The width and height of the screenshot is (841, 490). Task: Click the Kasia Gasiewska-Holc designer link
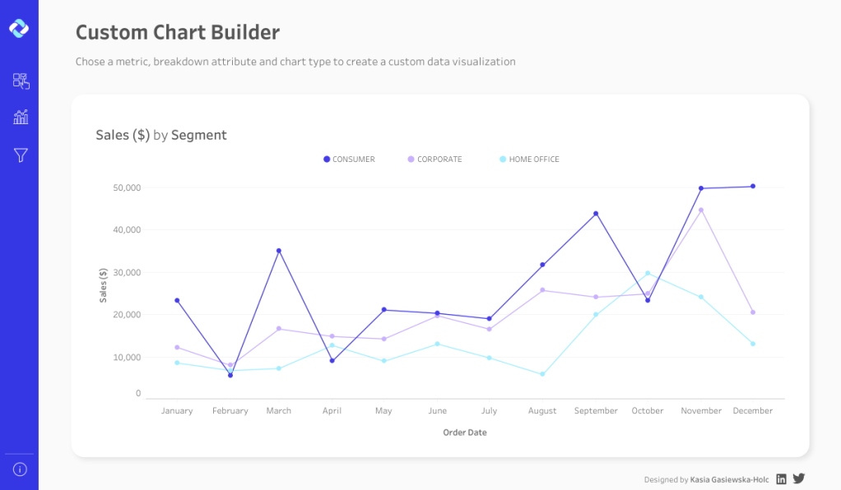tap(729, 479)
